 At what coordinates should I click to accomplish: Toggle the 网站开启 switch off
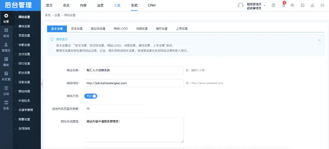(91, 96)
